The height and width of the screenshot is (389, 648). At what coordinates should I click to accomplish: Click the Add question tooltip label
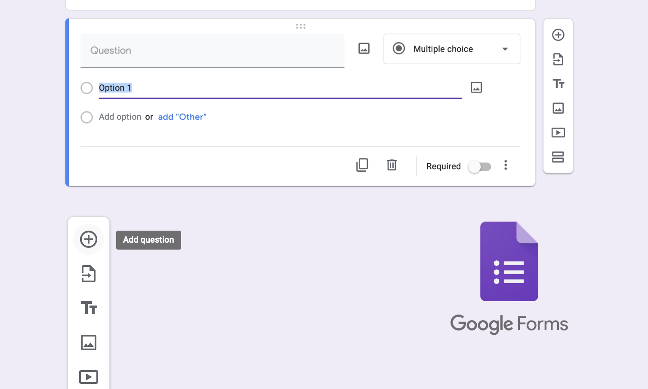click(148, 240)
